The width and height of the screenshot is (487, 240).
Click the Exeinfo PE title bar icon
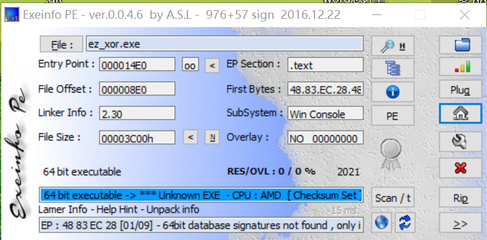click(11, 14)
